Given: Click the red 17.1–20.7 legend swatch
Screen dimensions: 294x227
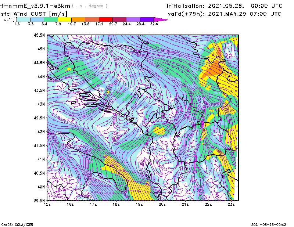Looking at the screenshot, I should (x=106, y=19).
